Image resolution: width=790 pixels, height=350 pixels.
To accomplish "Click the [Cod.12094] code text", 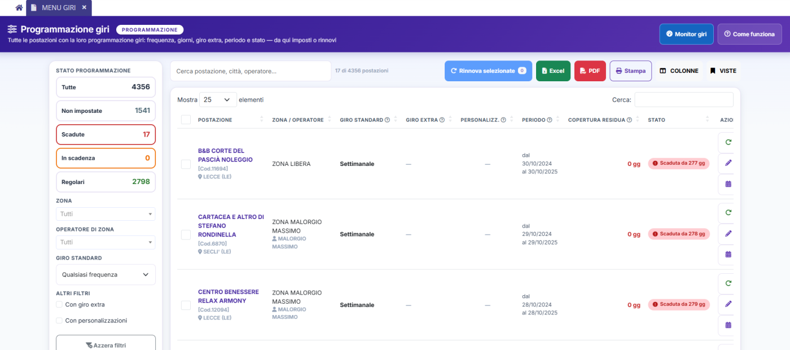I will [x=213, y=310].
